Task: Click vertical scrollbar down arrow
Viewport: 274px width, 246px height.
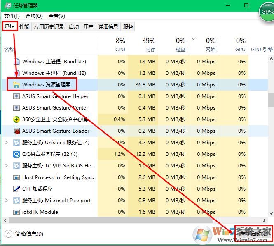Action: (x=271, y=213)
